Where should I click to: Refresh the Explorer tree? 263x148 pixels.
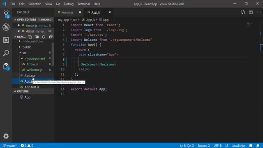pos(44,37)
